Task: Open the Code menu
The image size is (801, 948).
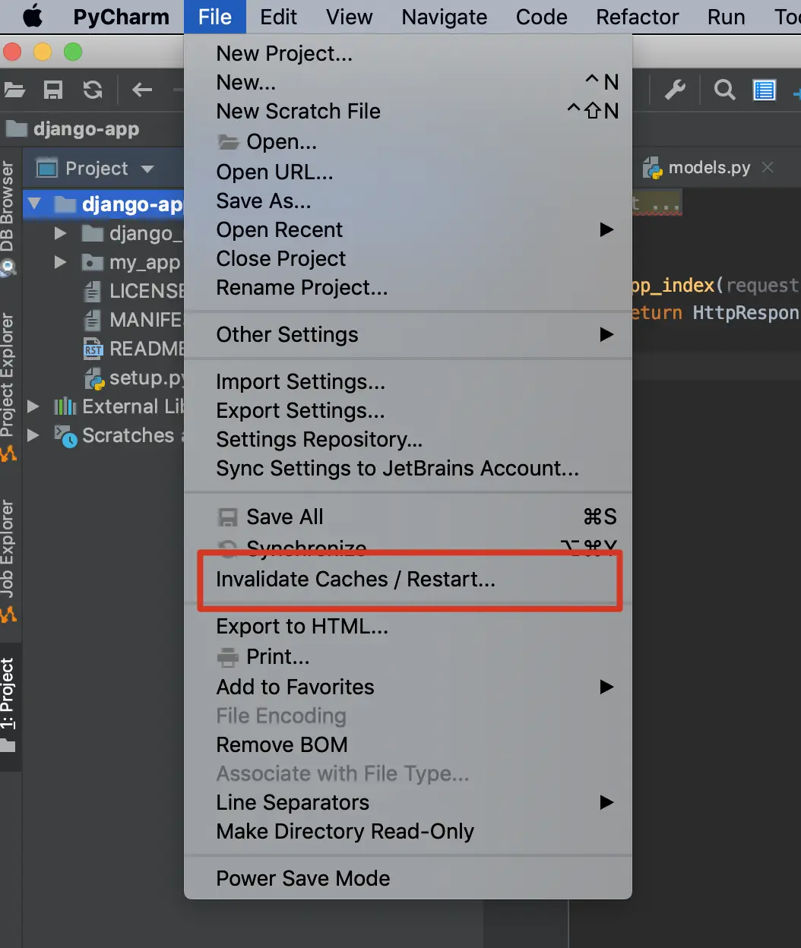Action: pos(541,17)
